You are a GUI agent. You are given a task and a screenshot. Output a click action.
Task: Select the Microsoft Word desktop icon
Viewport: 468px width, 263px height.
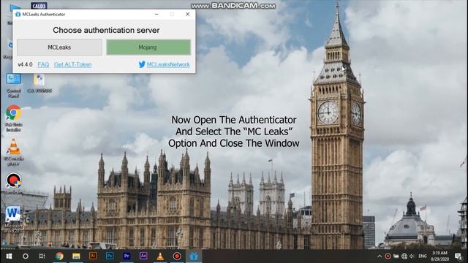tap(13, 219)
